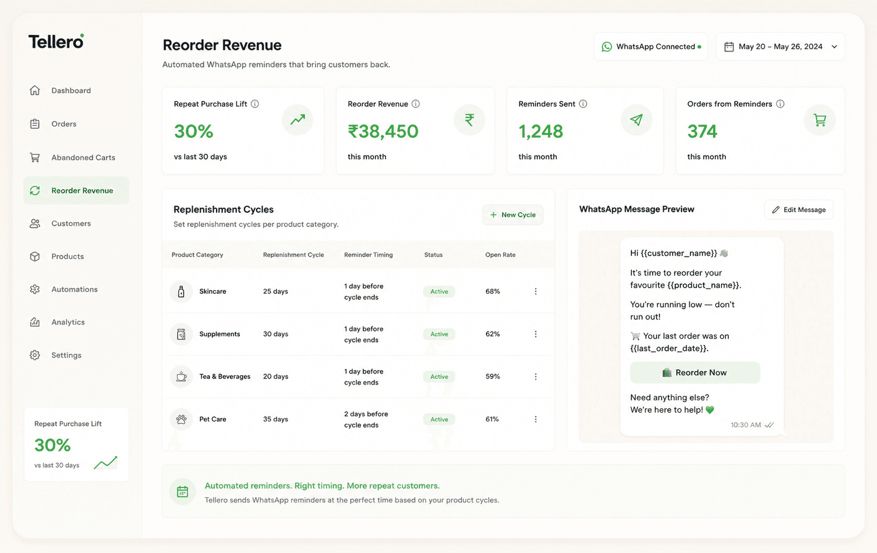This screenshot has height=553, width=877.
Task: Click the trending-up arrow icon in lift card
Action: pos(298,119)
